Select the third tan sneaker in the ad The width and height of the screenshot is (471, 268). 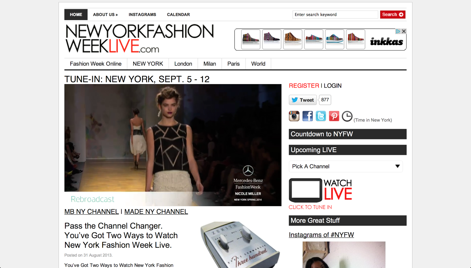[293, 39]
